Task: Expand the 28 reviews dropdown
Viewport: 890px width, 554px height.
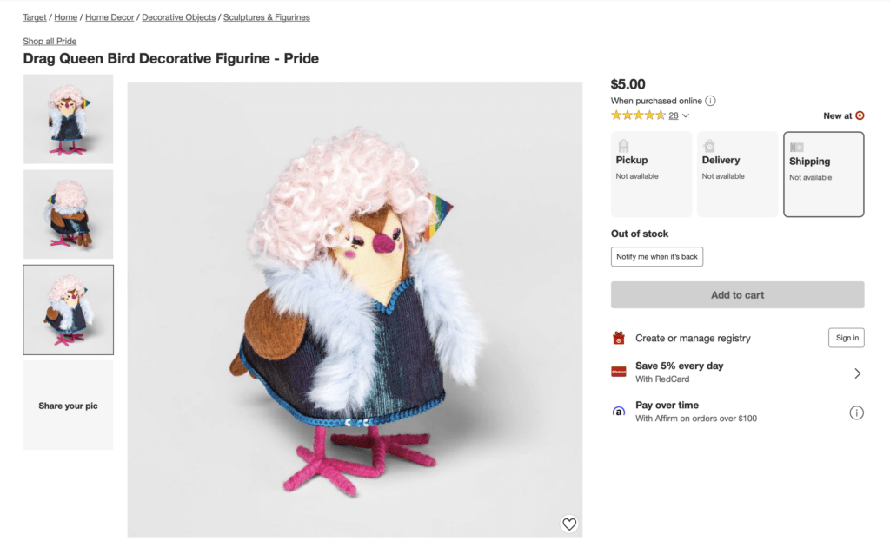Action: [x=677, y=115]
